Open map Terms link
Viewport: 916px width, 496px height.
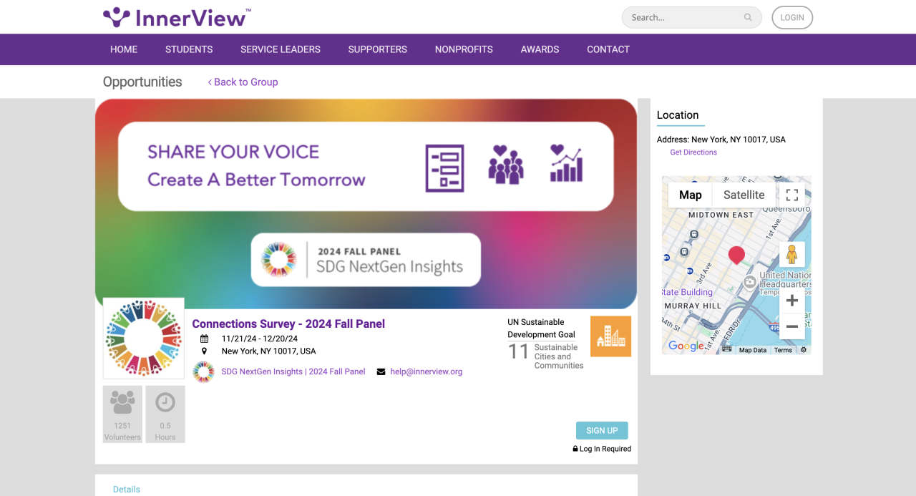coord(783,350)
